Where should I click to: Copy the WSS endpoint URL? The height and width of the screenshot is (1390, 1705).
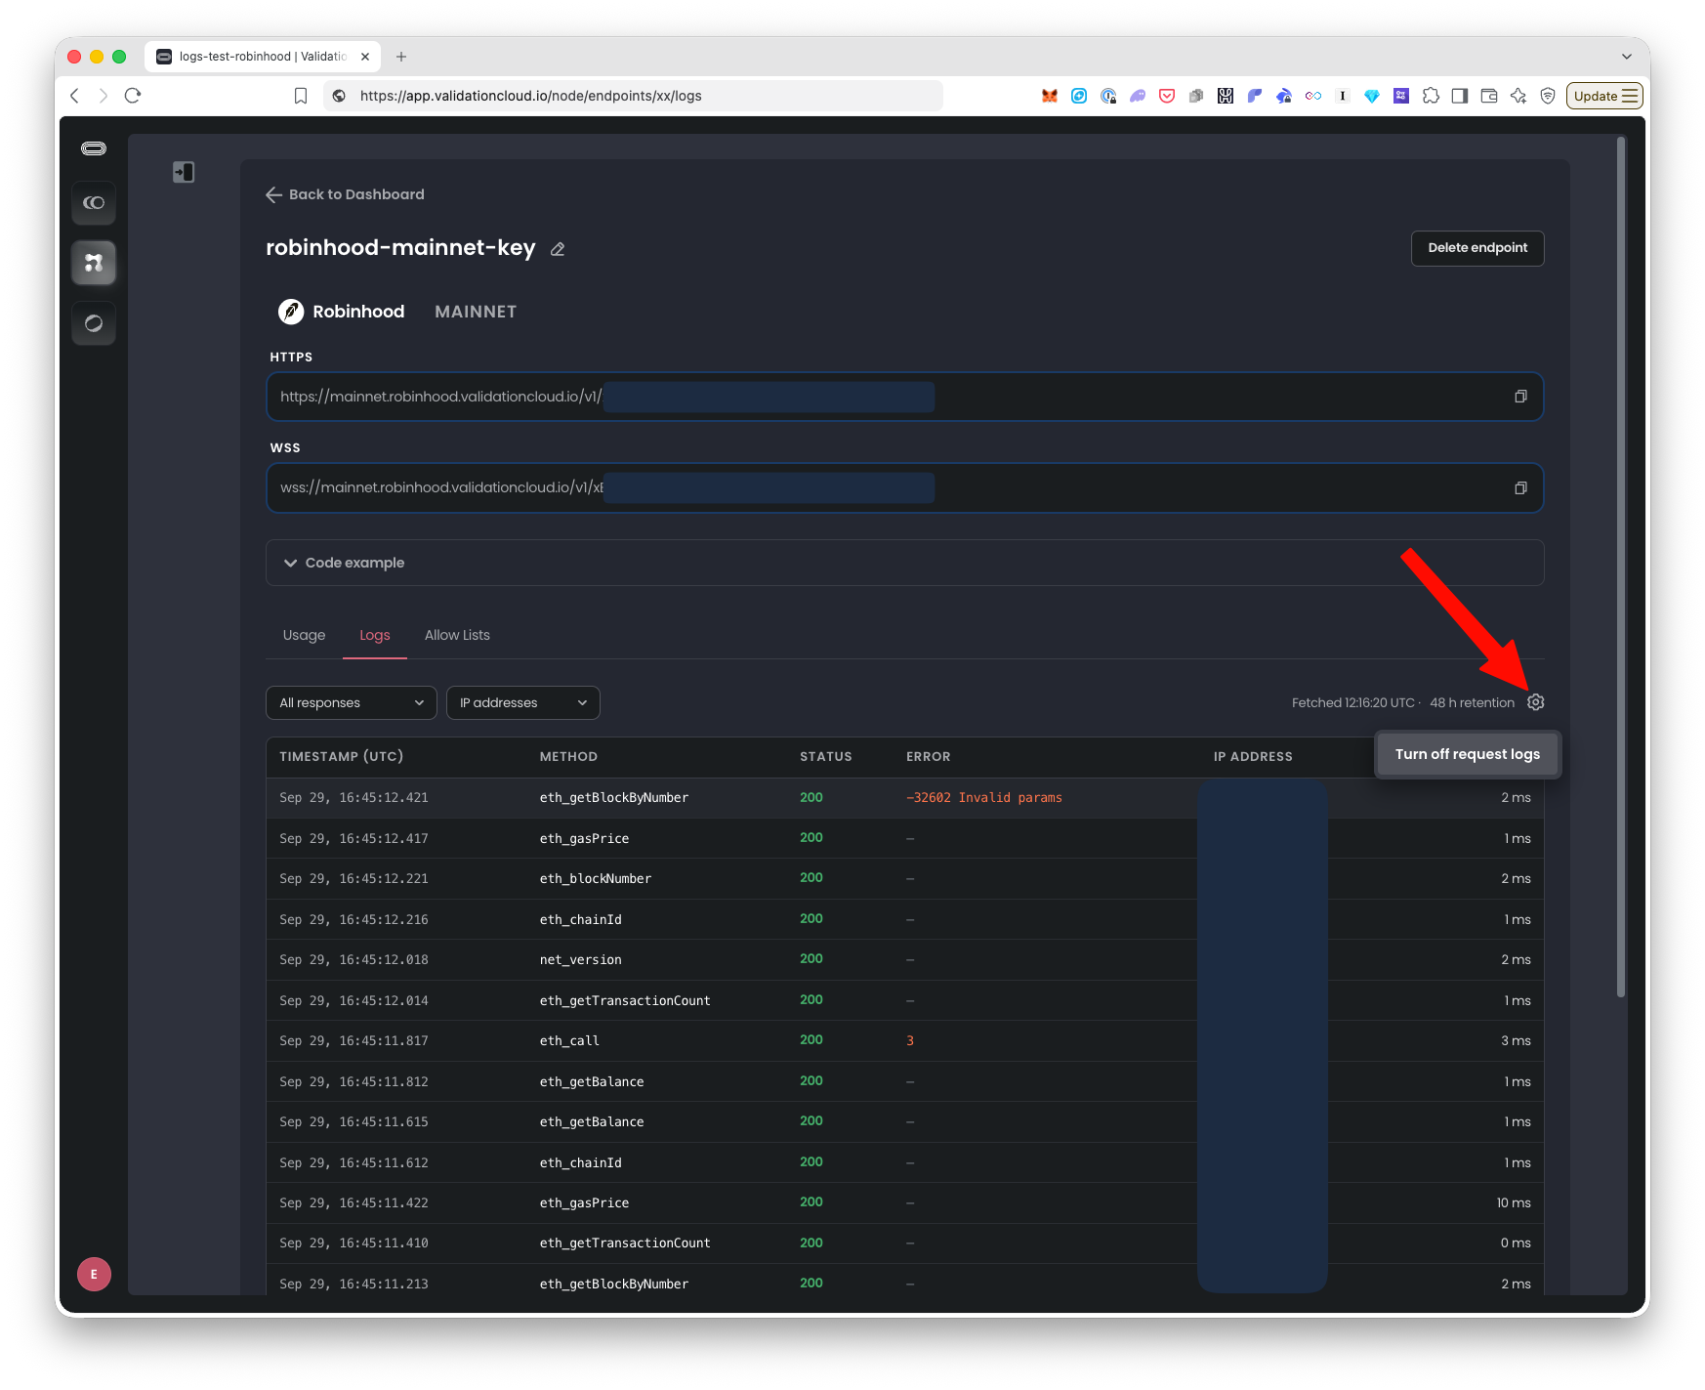(1520, 487)
